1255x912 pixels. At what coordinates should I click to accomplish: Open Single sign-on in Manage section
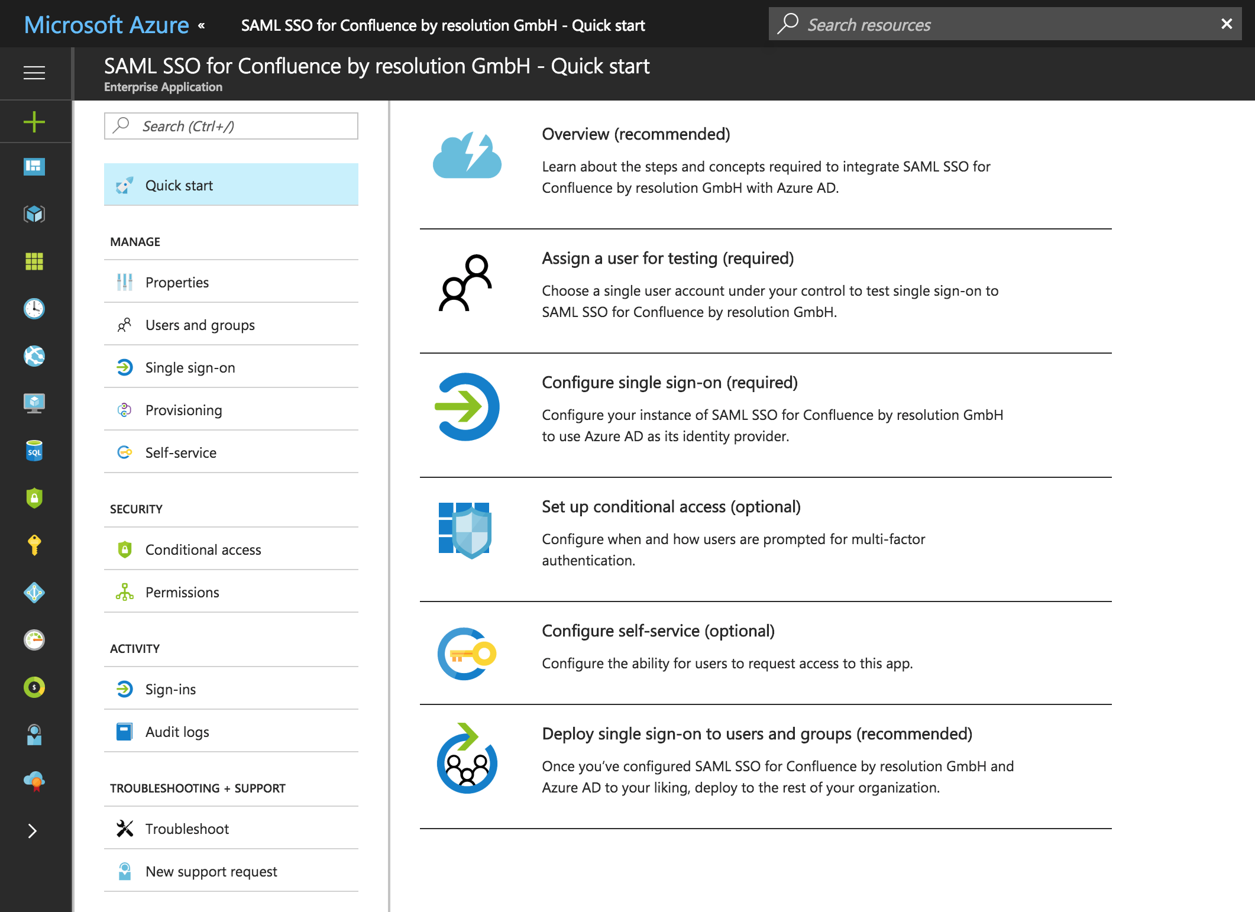(x=231, y=367)
